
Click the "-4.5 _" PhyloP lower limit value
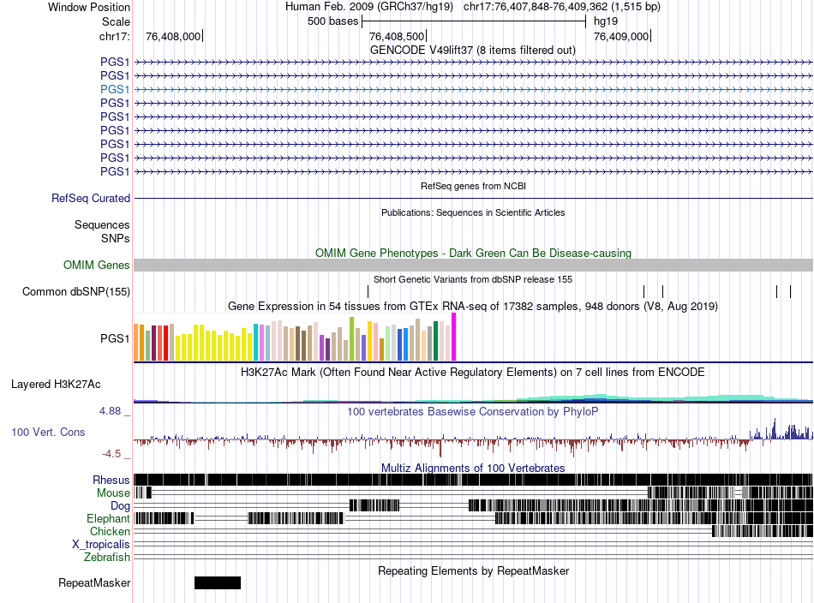point(117,454)
